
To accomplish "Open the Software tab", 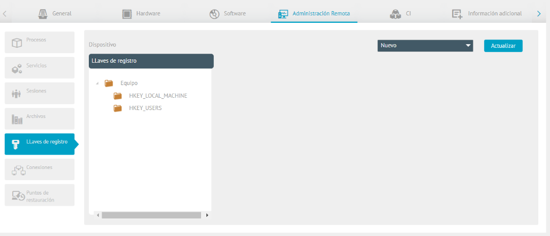I will (228, 13).
